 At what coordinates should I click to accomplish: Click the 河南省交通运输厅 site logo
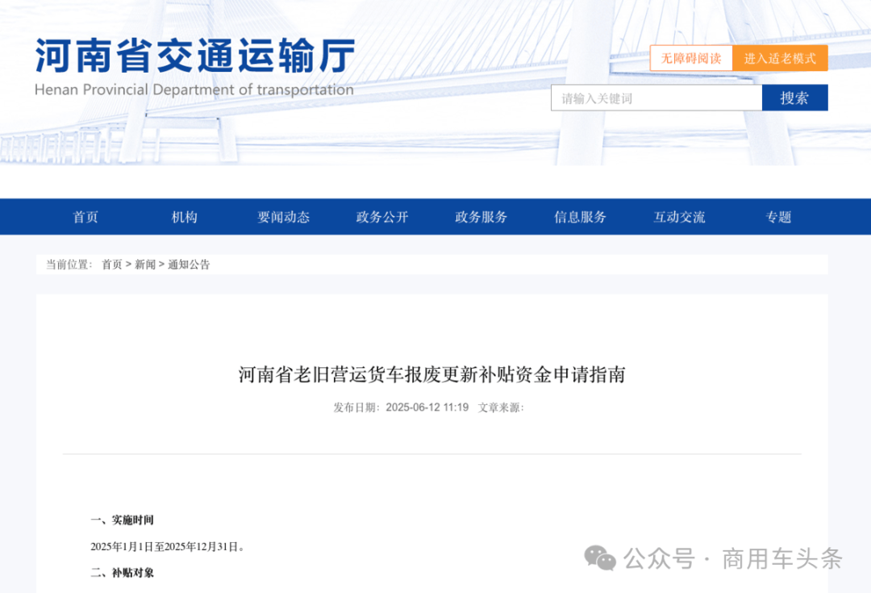194,56
